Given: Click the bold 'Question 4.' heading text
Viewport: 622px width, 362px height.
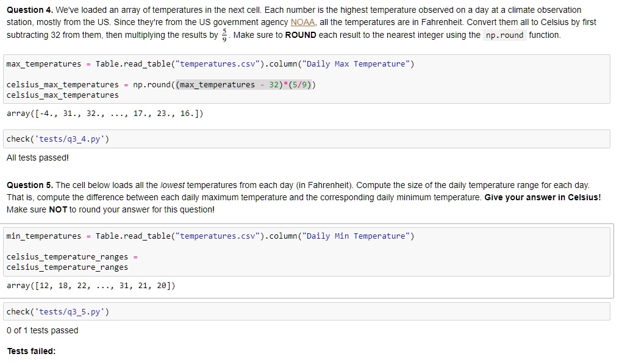Looking at the screenshot, I should coord(30,10).
